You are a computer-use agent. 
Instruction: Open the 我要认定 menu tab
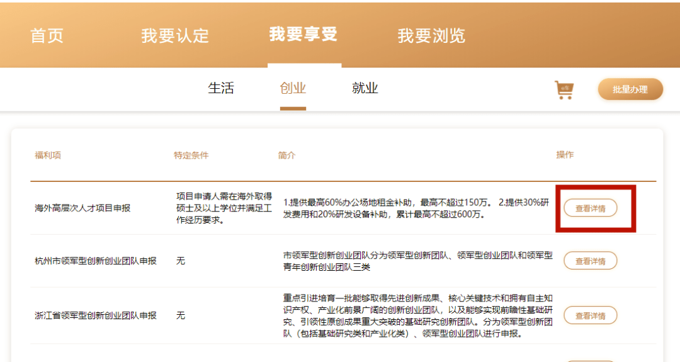175,35
